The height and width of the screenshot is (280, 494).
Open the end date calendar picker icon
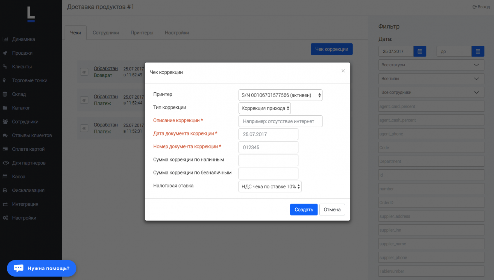[478, 51]
